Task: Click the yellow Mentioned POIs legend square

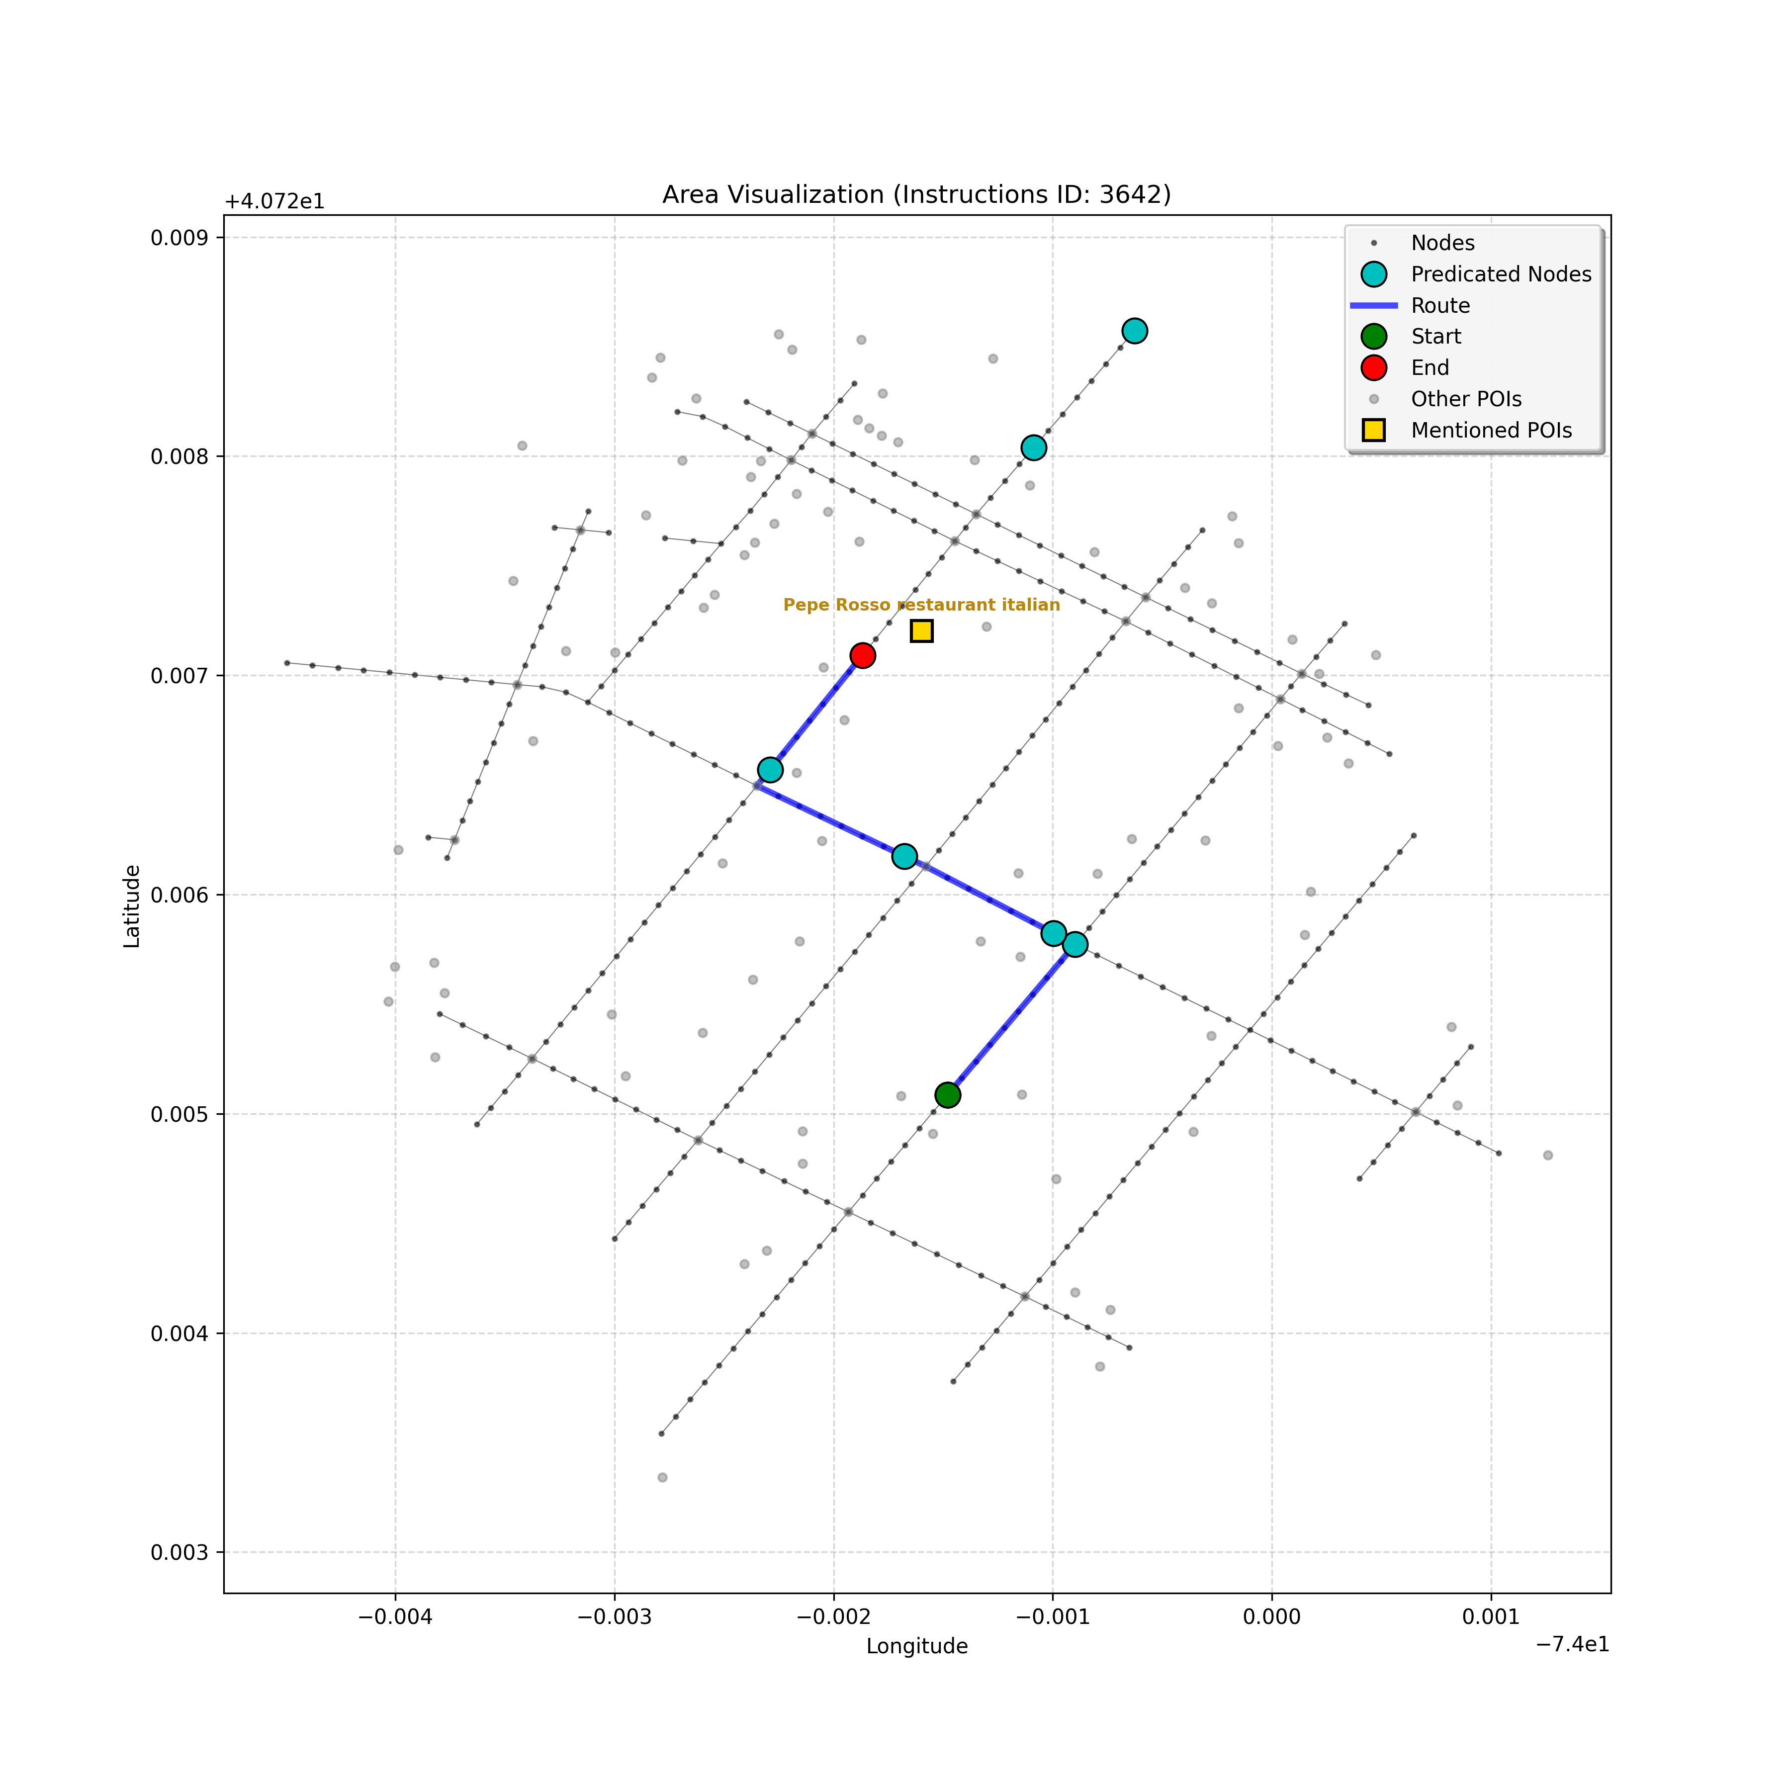Action: pyautogui.click(x=1373, y=430)
